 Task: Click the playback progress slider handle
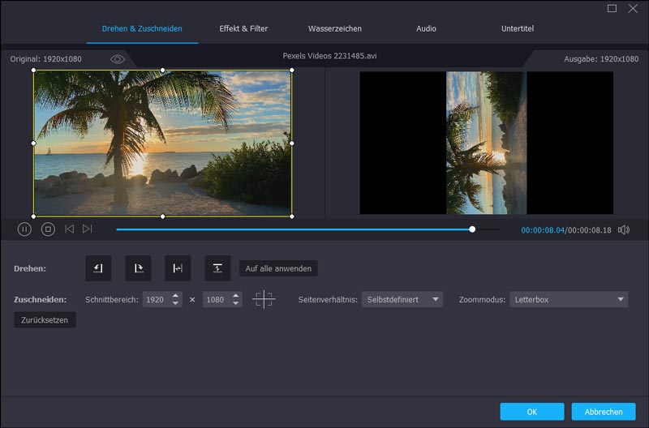[x=472, y=229]
